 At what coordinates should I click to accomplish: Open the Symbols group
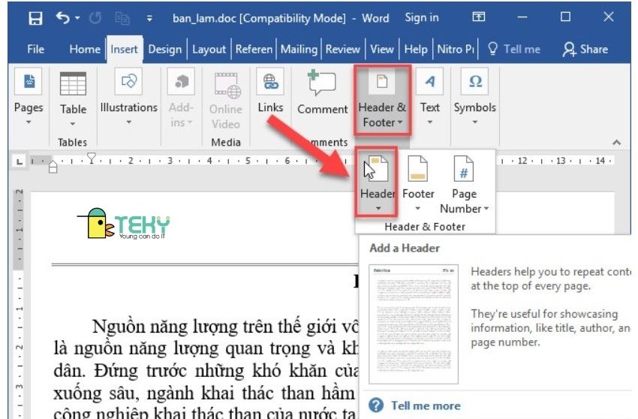tap(474, 98)
